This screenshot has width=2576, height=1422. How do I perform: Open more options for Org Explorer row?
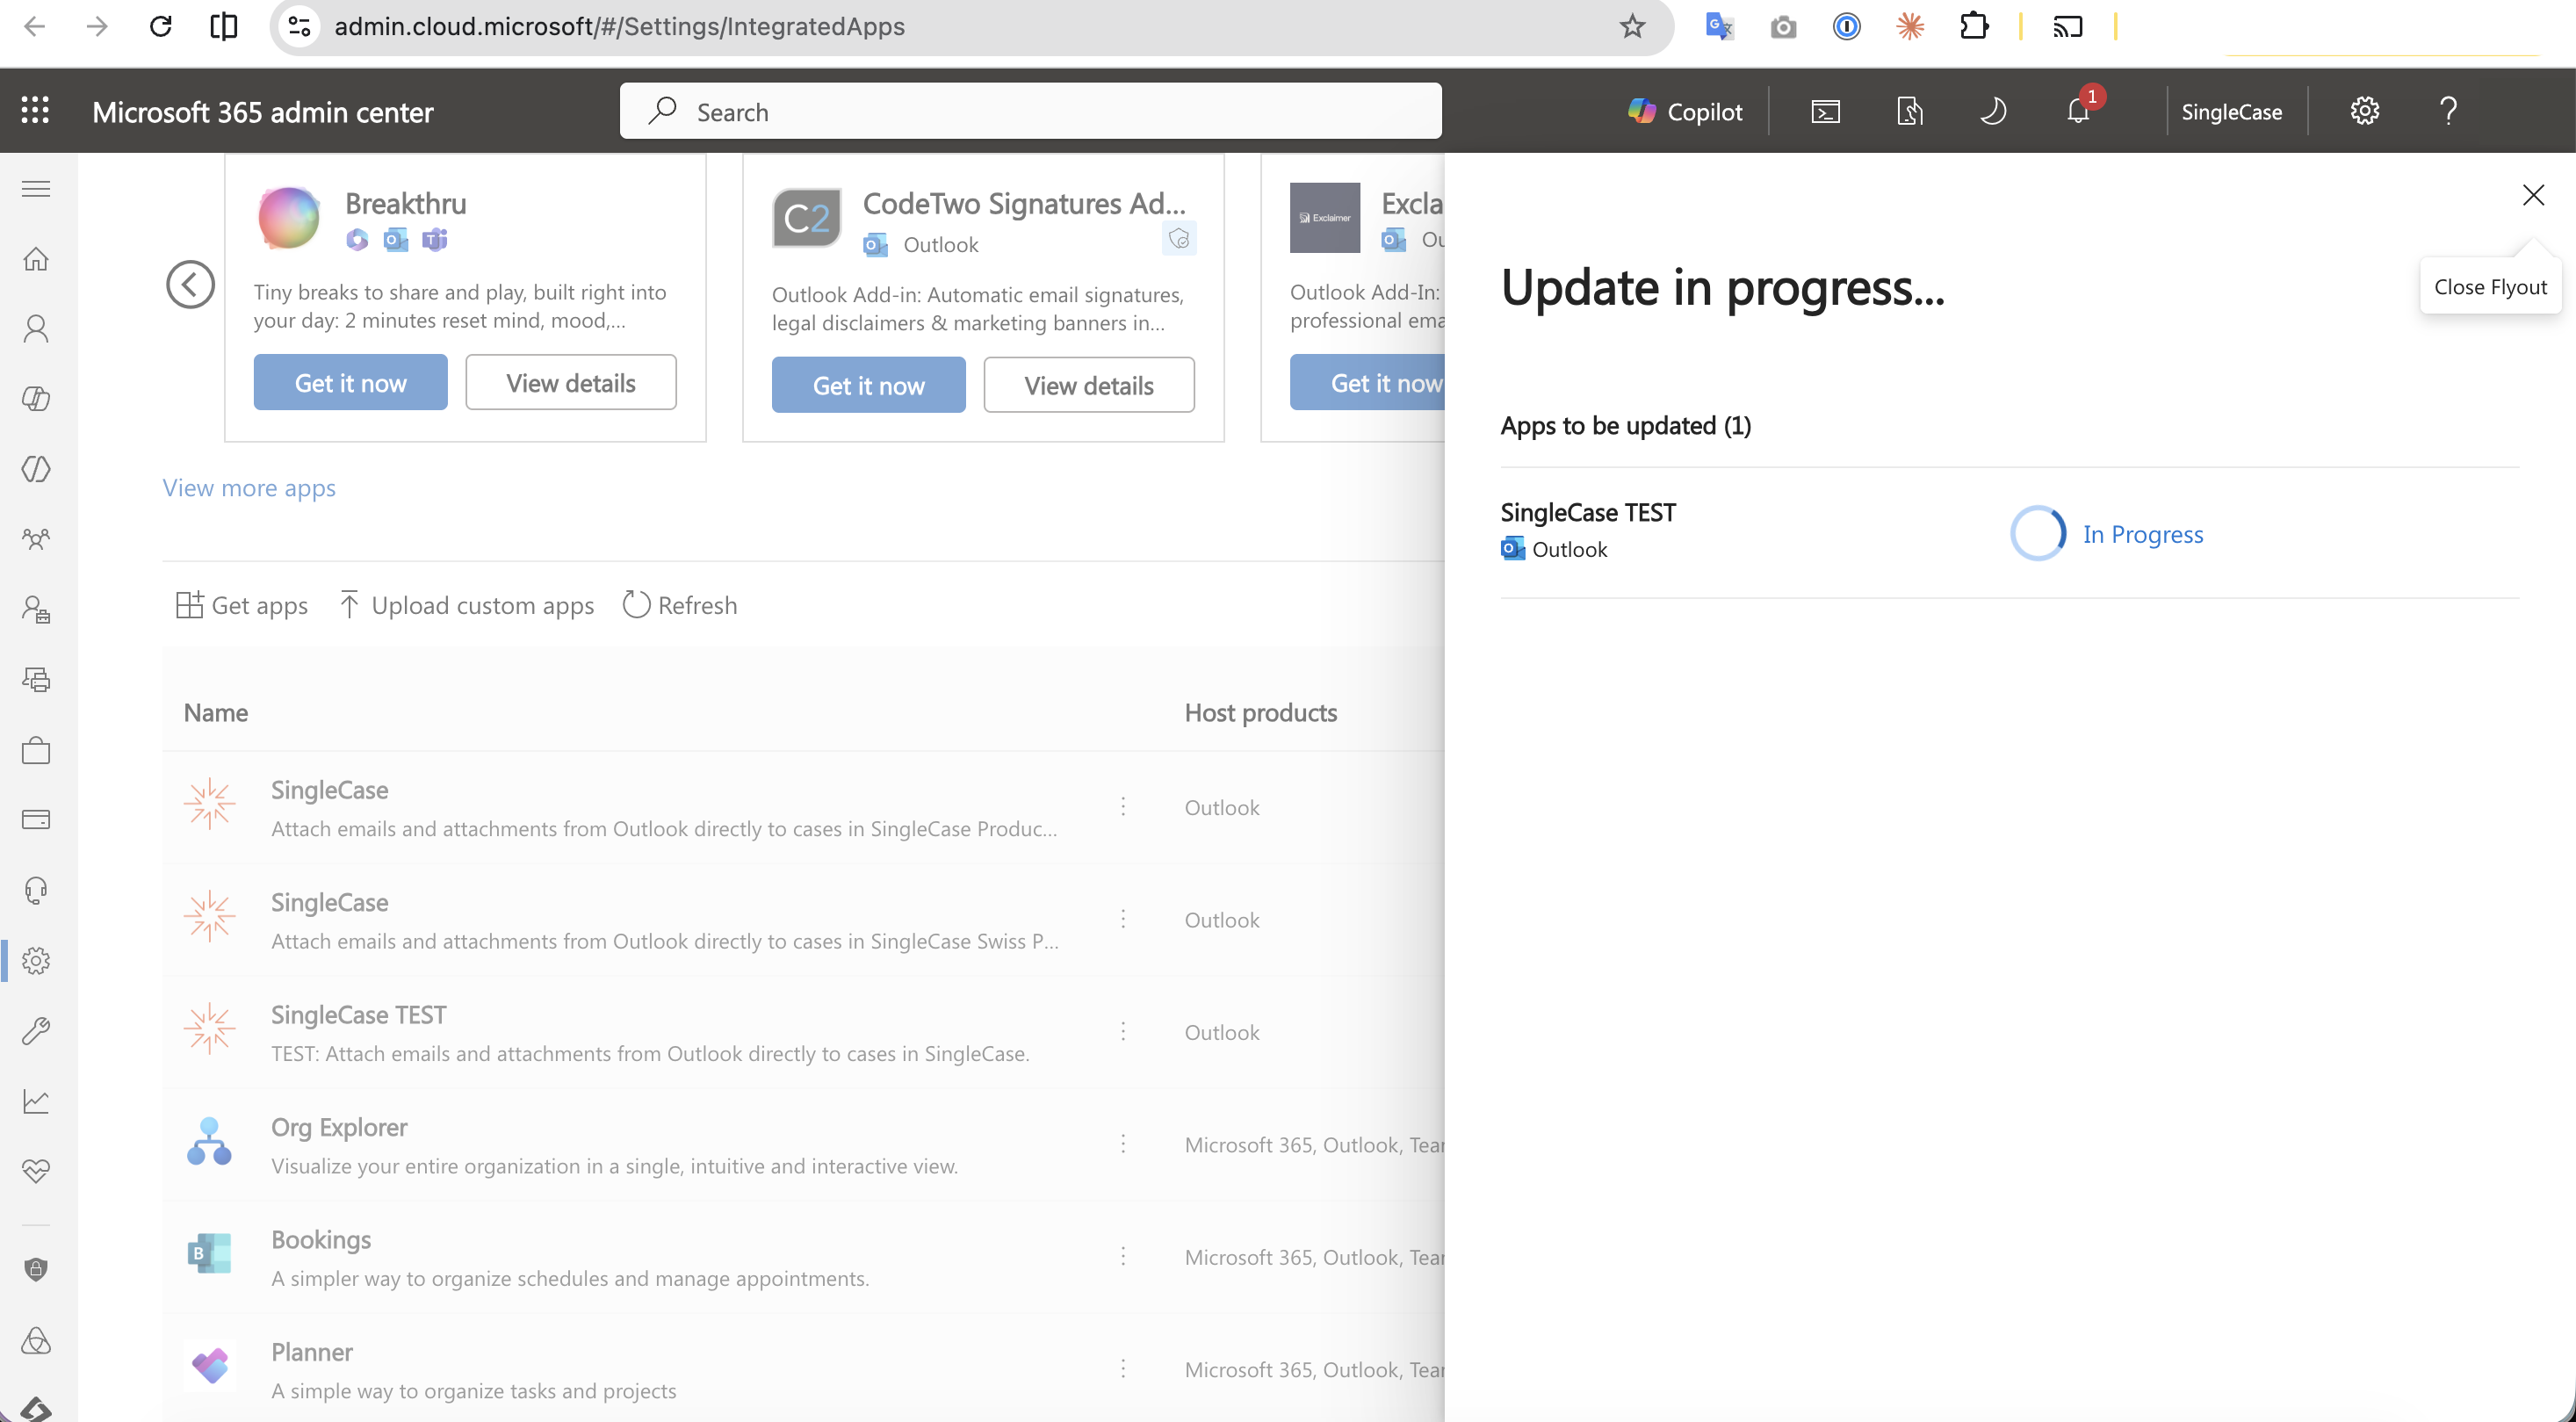1123,1143
